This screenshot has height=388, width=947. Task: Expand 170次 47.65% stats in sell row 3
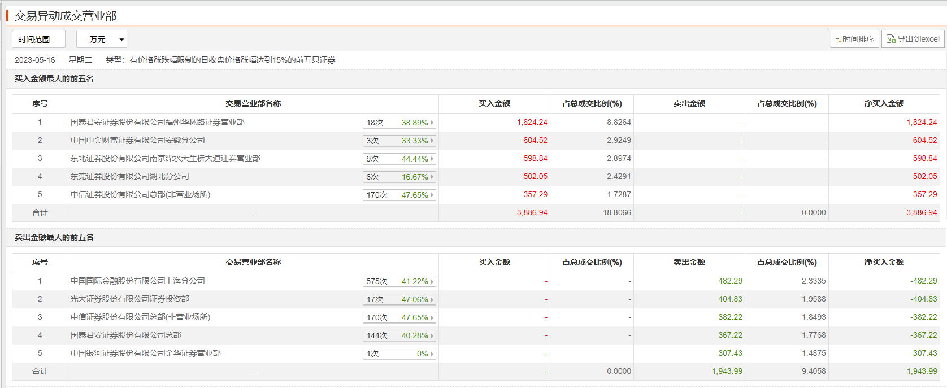click(399, 317)
